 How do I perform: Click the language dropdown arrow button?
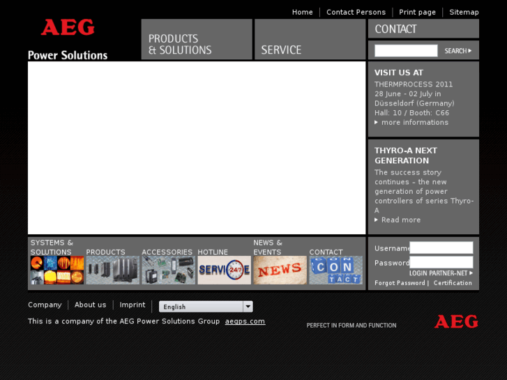coord(248,307)
